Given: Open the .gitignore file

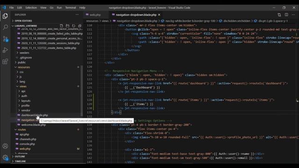Looking at the screenshot, I should [x=26, y=57].
